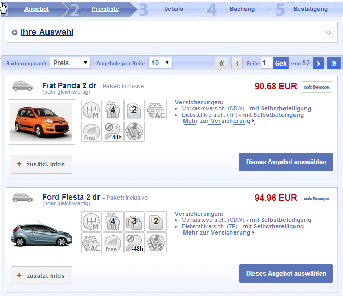Click the -48h cancellation key icon for Fiat Panda
The height and width of the screenshot is (296, 343).
pyautogui.click(x=113, y=131)
